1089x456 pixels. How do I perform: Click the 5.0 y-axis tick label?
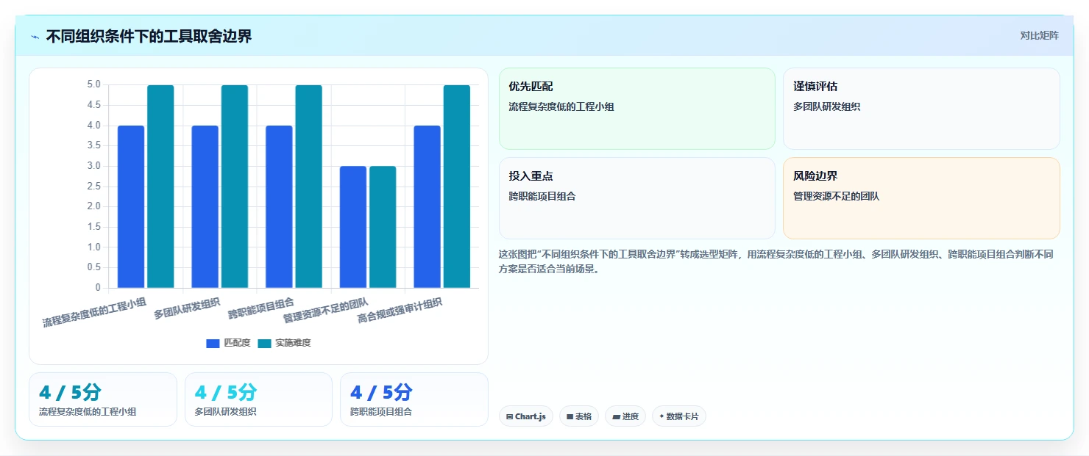point(93,84)
